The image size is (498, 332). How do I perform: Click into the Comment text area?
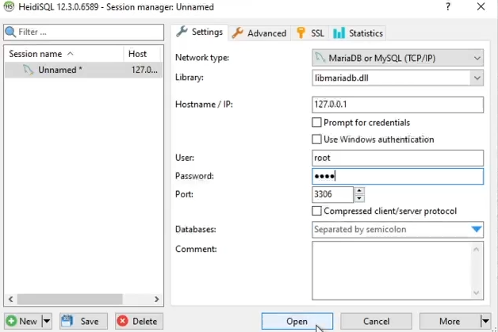click(393, 270)
